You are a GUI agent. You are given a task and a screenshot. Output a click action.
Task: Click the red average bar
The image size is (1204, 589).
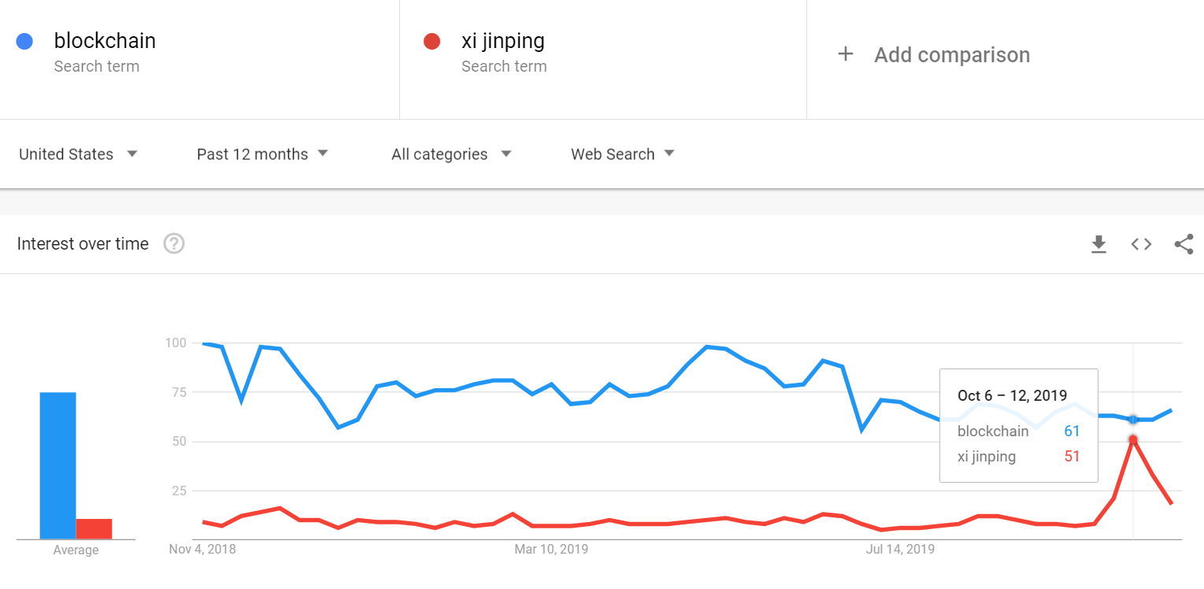(x=94, y=529)
